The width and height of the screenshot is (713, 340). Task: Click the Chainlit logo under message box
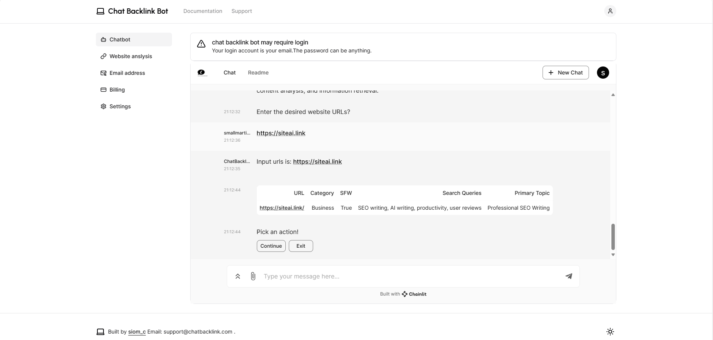(414, 294)
